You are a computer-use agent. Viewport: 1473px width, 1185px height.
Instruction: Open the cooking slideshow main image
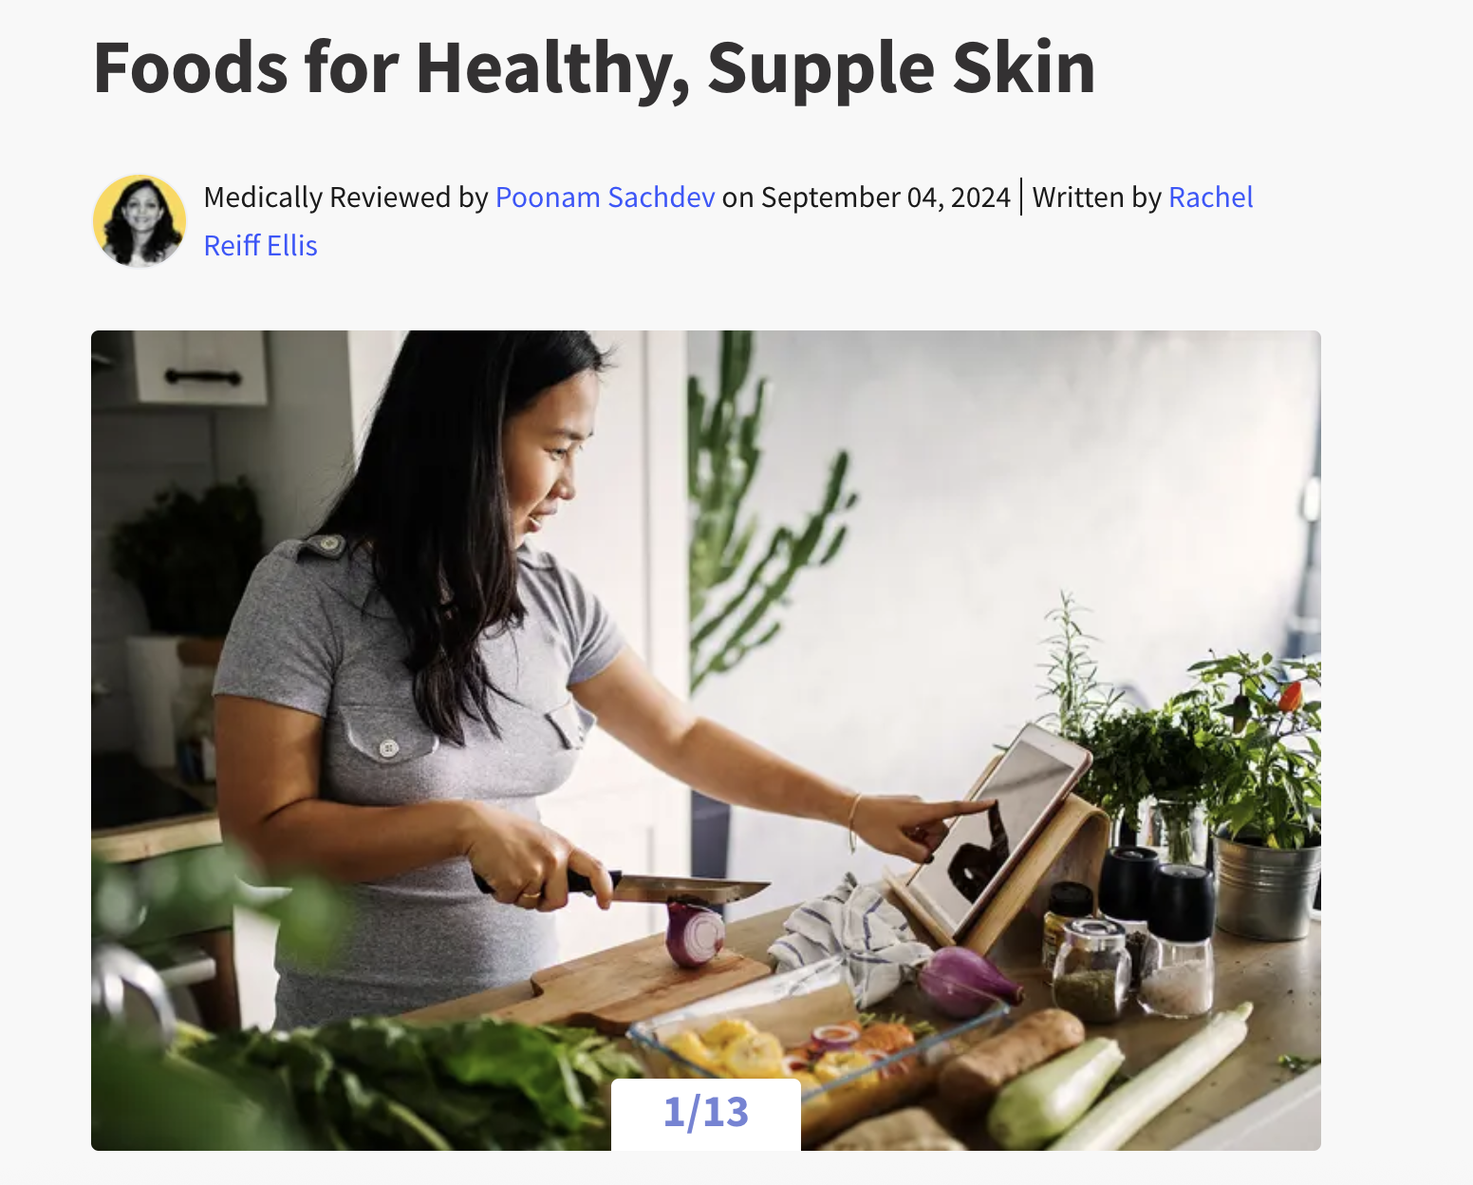706,741
